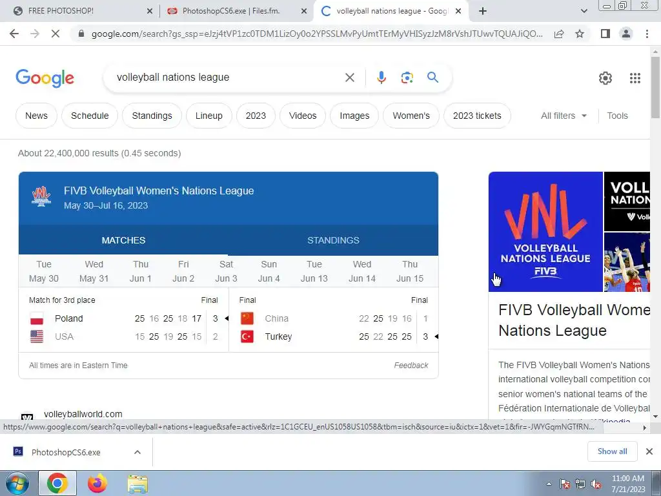
Task: Open the PhotoshopCS6.exe downloaded file
Action: 65,452
